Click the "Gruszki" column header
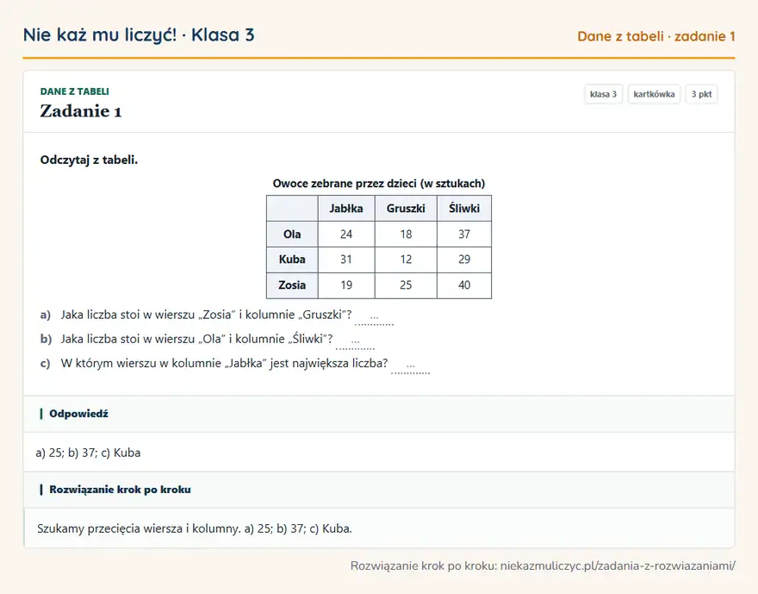 pos(406,209)
